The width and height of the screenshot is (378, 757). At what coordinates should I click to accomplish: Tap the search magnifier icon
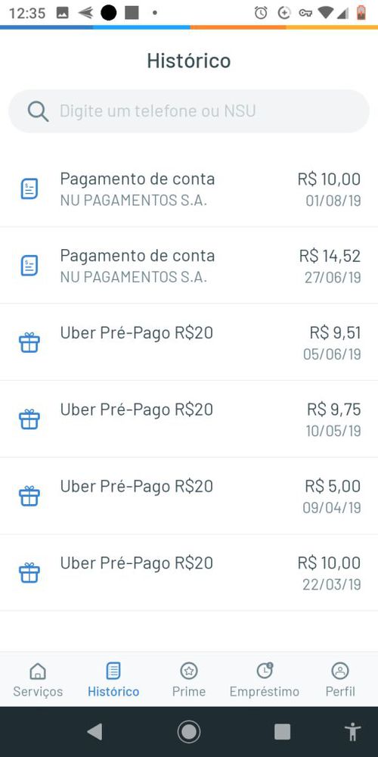click(x=38, y=111)
